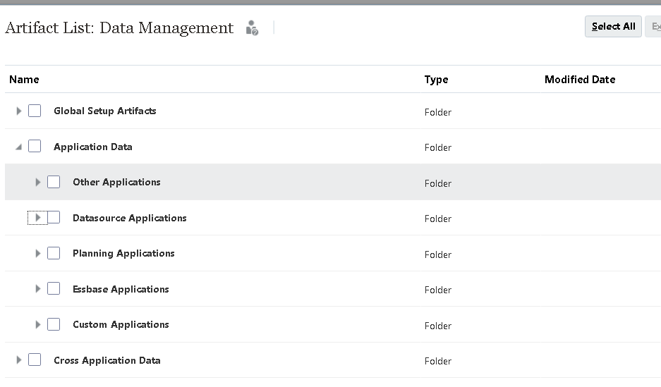Click the Modified Date column header
The image size is (661, 387).
click(580, 80)
